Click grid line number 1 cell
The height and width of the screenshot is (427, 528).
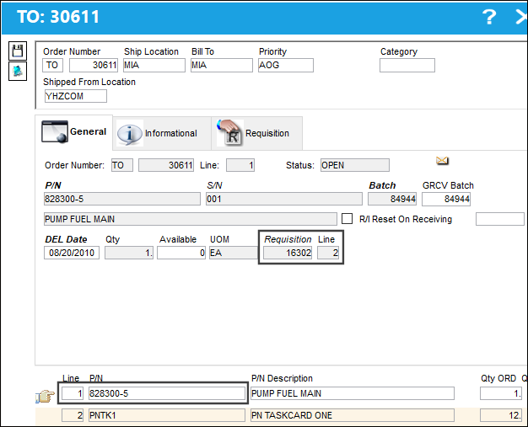pos(73,393)
